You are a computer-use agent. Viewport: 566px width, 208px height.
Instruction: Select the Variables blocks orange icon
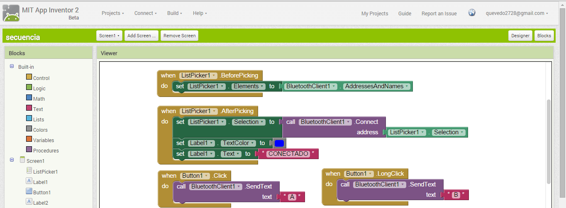(x=29, y=139)
